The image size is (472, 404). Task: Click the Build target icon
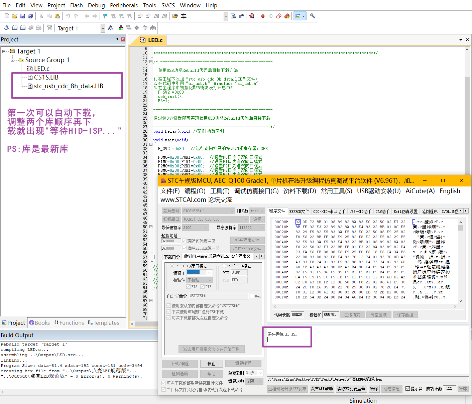[15, 28]
